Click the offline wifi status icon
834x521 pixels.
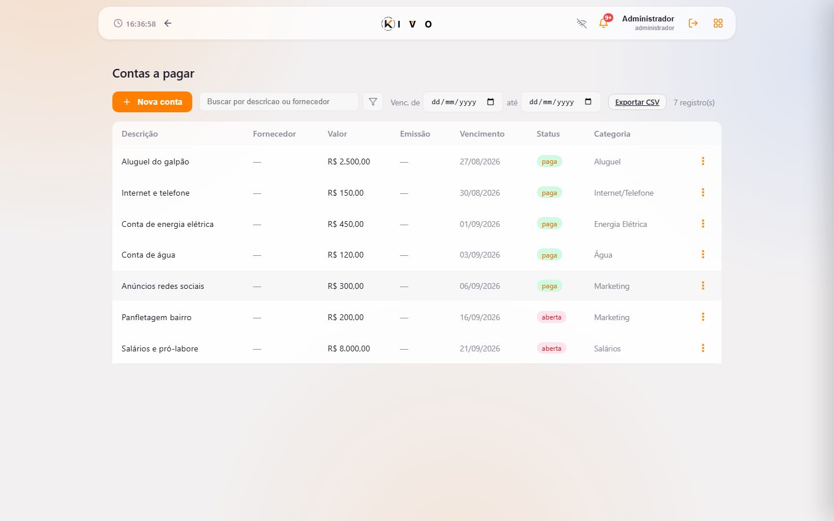(581, 23)
